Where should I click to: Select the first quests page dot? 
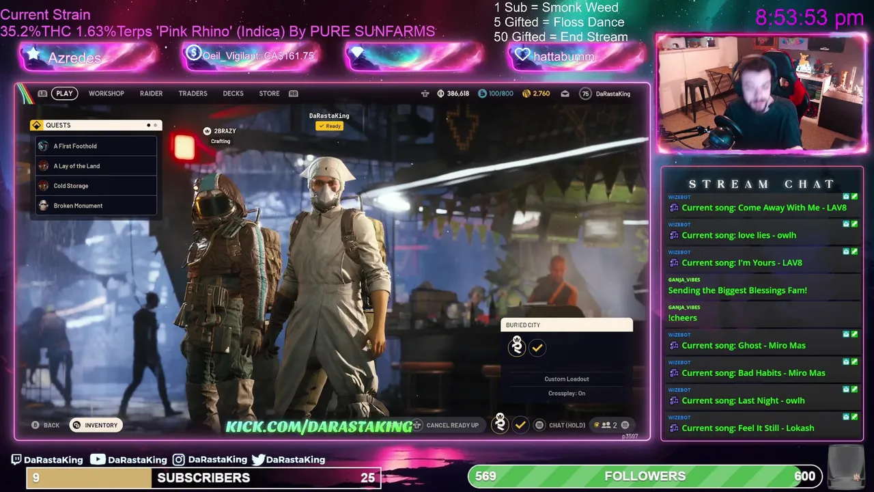click(148, 125)
